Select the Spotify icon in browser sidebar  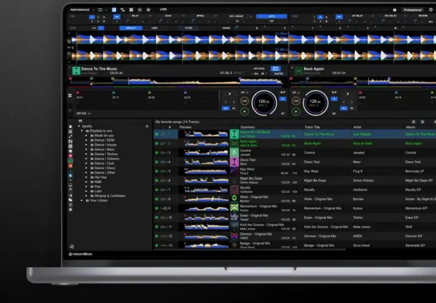click(x=71, y=161)
